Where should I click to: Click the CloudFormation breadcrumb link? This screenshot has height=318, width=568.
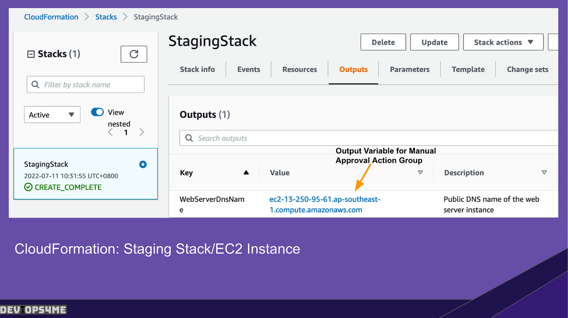pyautogui.click(x=51, y=17)
